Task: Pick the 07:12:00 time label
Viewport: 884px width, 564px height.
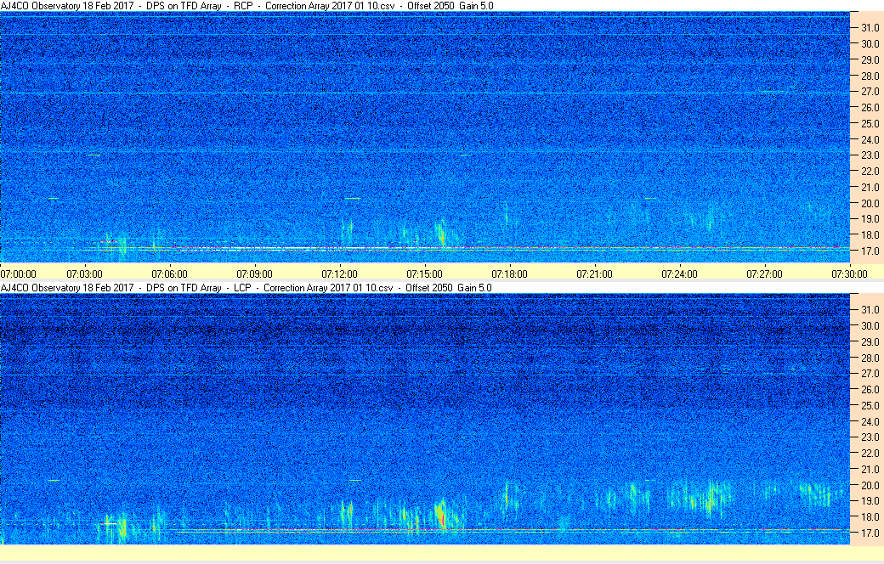Action: 339,274
